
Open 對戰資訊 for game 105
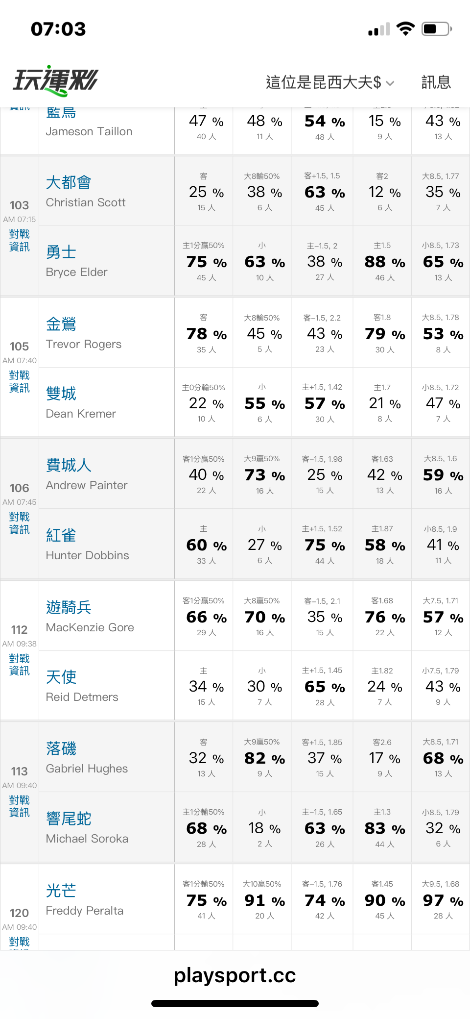pyautogui.click(x=20, y=381)
